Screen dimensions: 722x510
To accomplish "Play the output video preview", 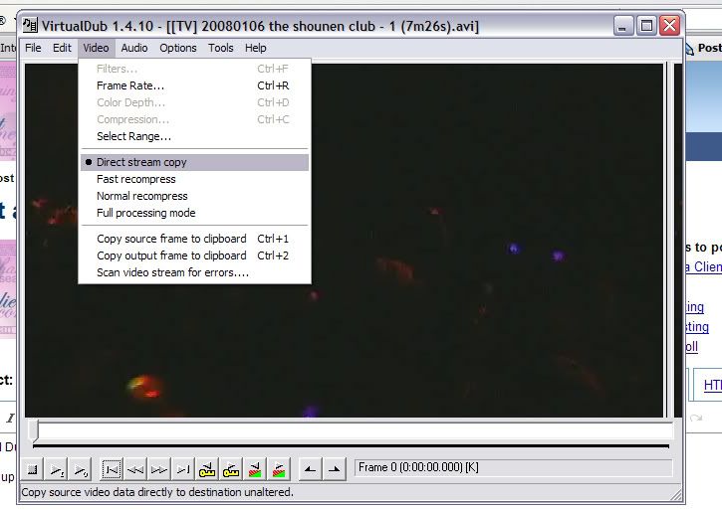I will tap(81, 469).
